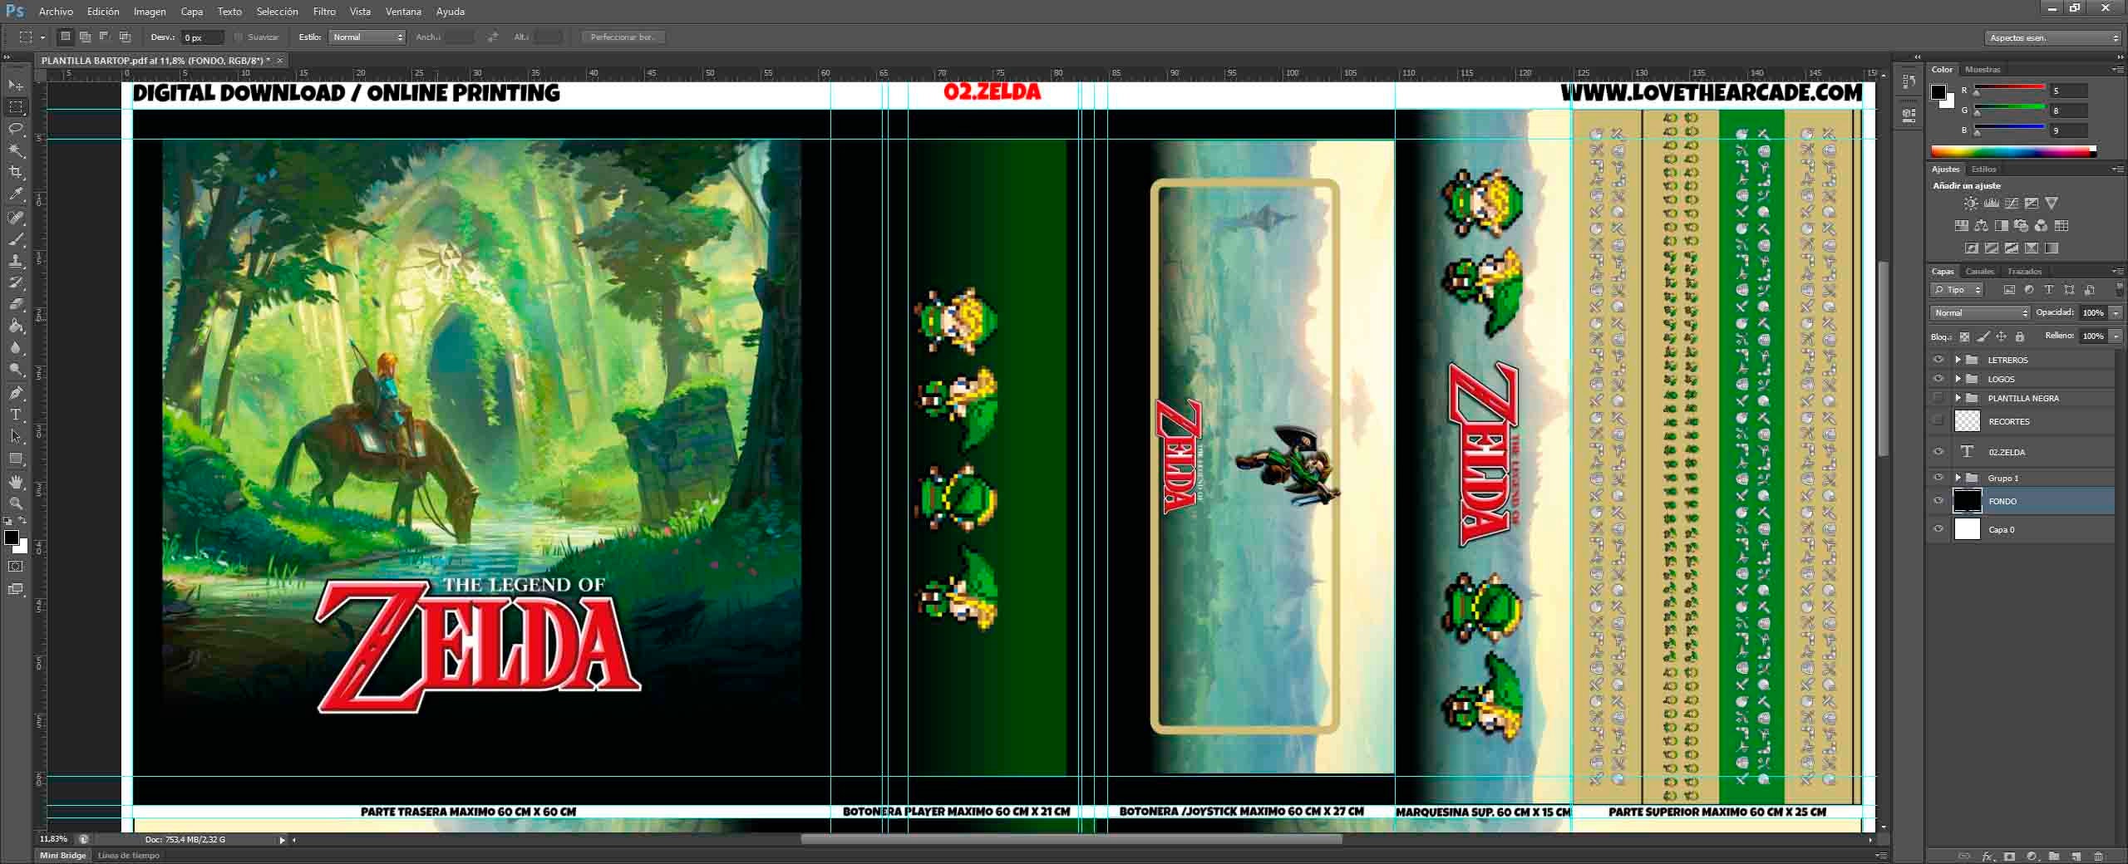Hide the FONDO layer
The height and width of the screenshot is (864, 2128).
point(1938,501)
